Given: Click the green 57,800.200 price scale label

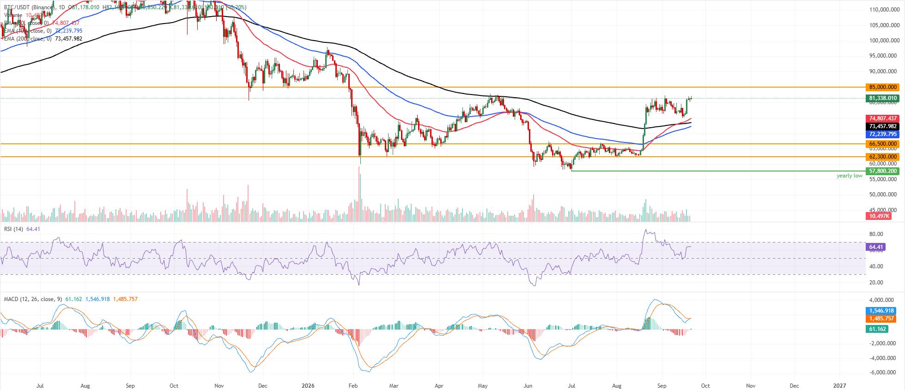Looking at the screenshot, I should pyautogui.click(x=882, y=171).
